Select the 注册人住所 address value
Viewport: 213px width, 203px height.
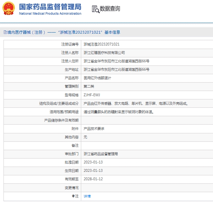116,61
